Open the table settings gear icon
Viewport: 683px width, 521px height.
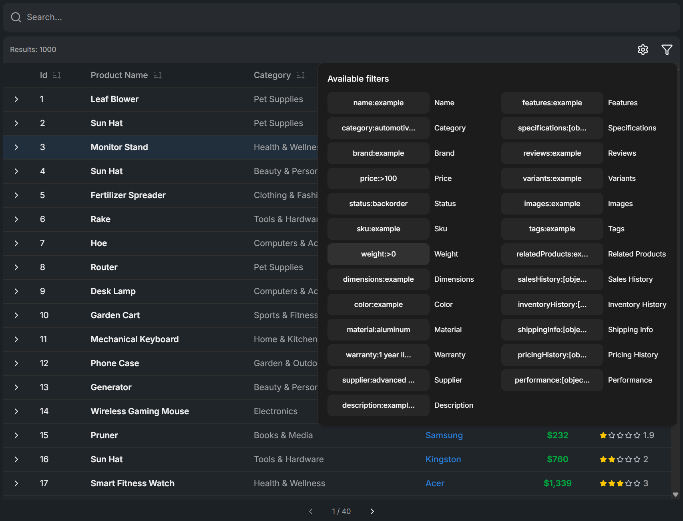pos(643,50)
